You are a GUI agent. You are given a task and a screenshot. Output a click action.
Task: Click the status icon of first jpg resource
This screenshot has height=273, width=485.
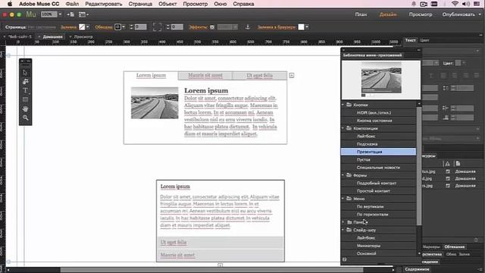(x=448, y=171)
